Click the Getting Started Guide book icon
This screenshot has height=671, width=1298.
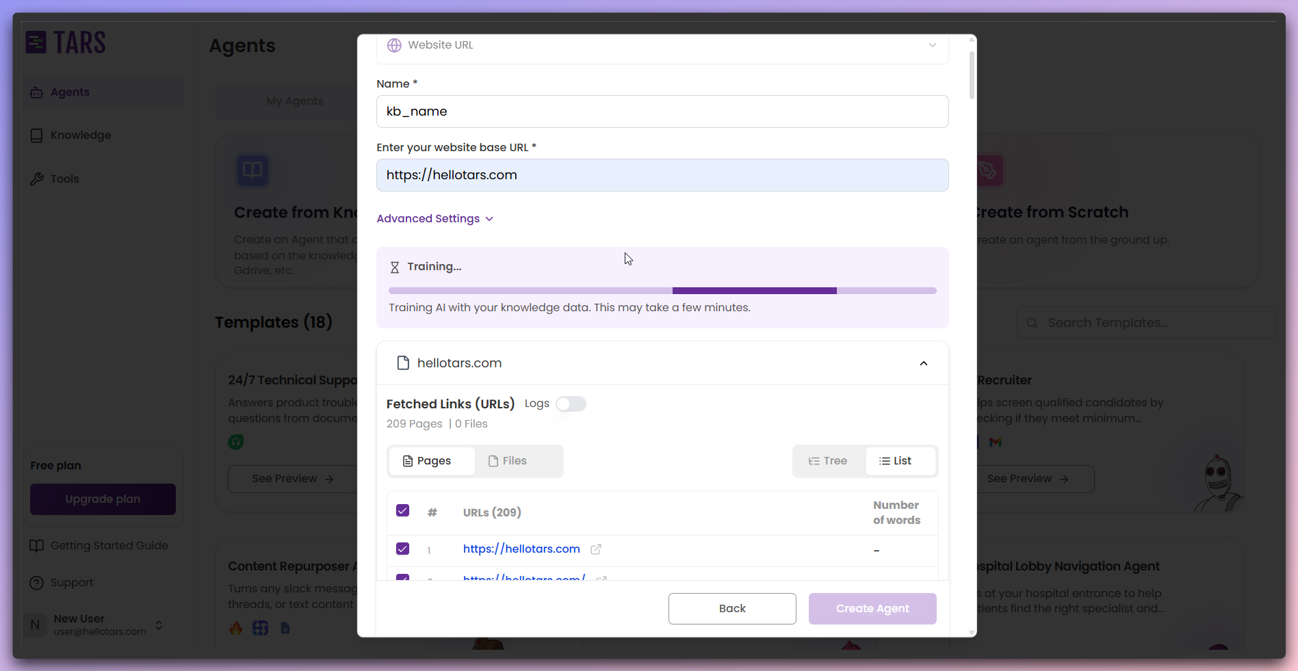(x=36, y=545)
